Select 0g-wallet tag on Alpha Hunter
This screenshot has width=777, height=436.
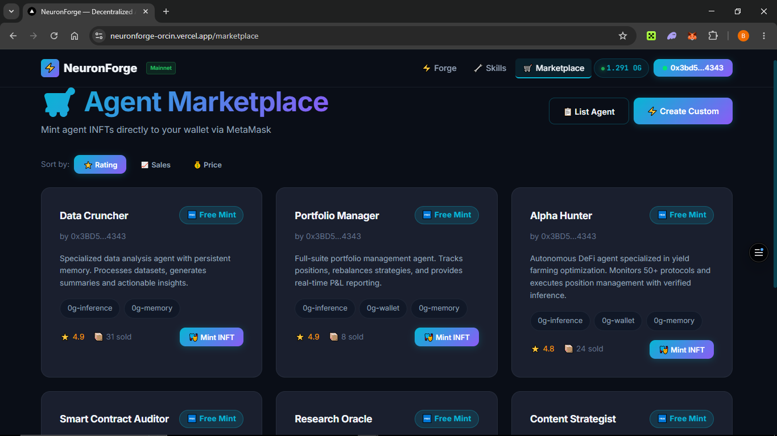(x=618, y=321)
